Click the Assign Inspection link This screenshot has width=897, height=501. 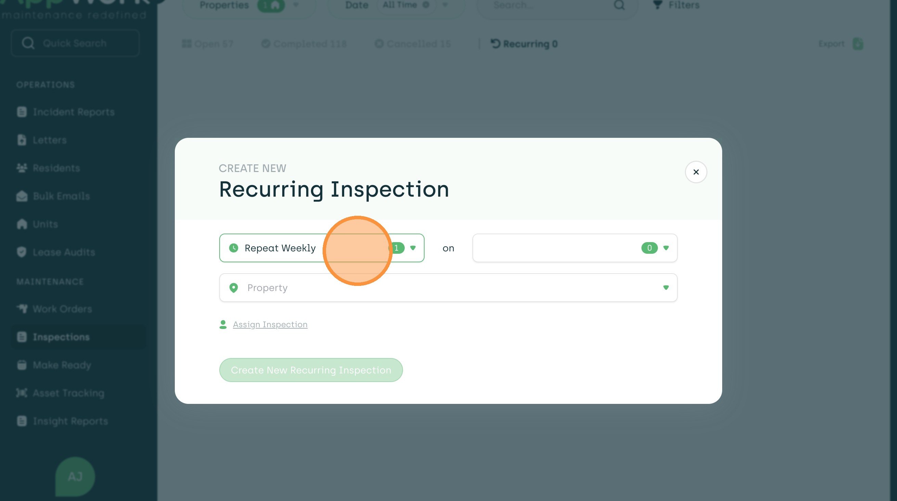(270, 324)
